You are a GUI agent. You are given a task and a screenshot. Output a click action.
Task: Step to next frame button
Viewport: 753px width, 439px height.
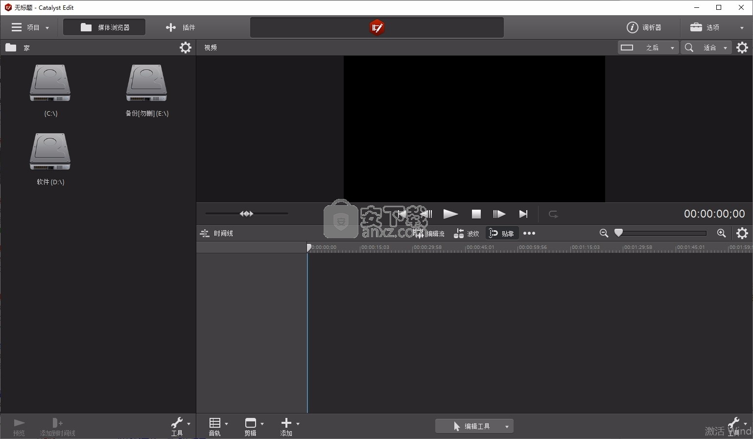click(x=499, y=214)
